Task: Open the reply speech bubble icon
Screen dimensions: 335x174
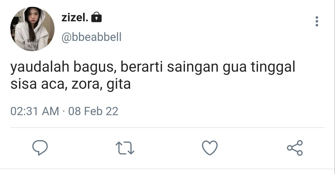Action: 40,148
